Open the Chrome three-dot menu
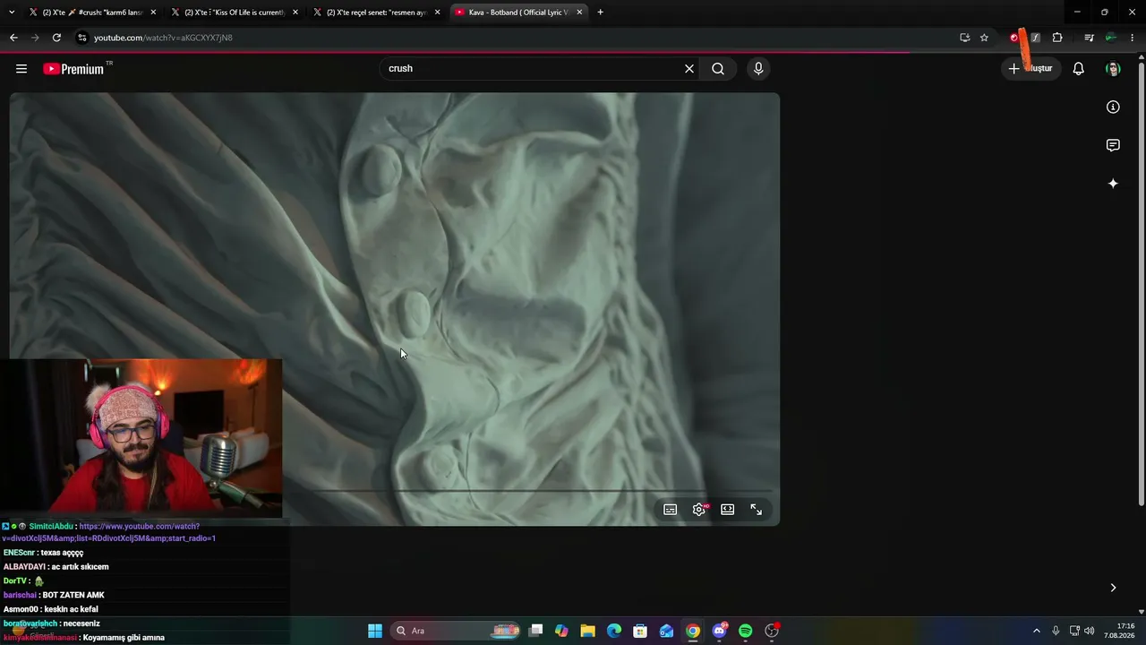The image size is (1146, 645). 1133,38
